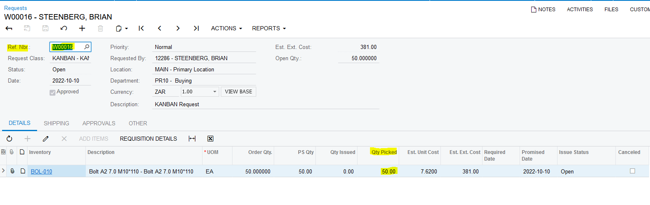Expand the Reports dropdown menu

tap(269, 28)
